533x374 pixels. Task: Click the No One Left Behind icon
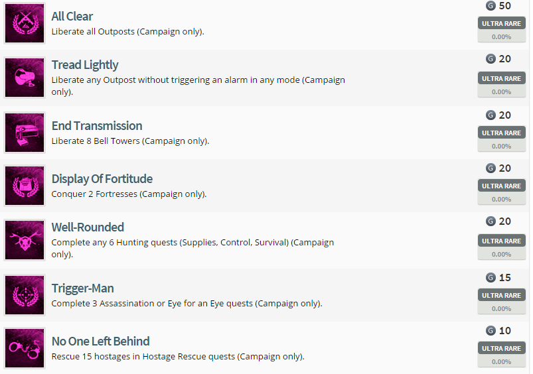tap(25, 348)
